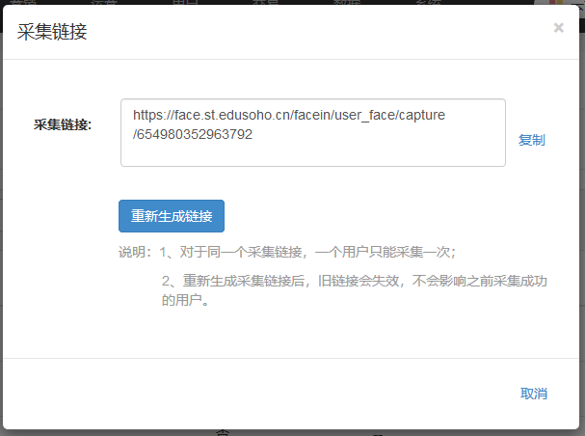Click the https://face.st.edusoho.cn URL line
585x436 pixels.
pos(289,115)
